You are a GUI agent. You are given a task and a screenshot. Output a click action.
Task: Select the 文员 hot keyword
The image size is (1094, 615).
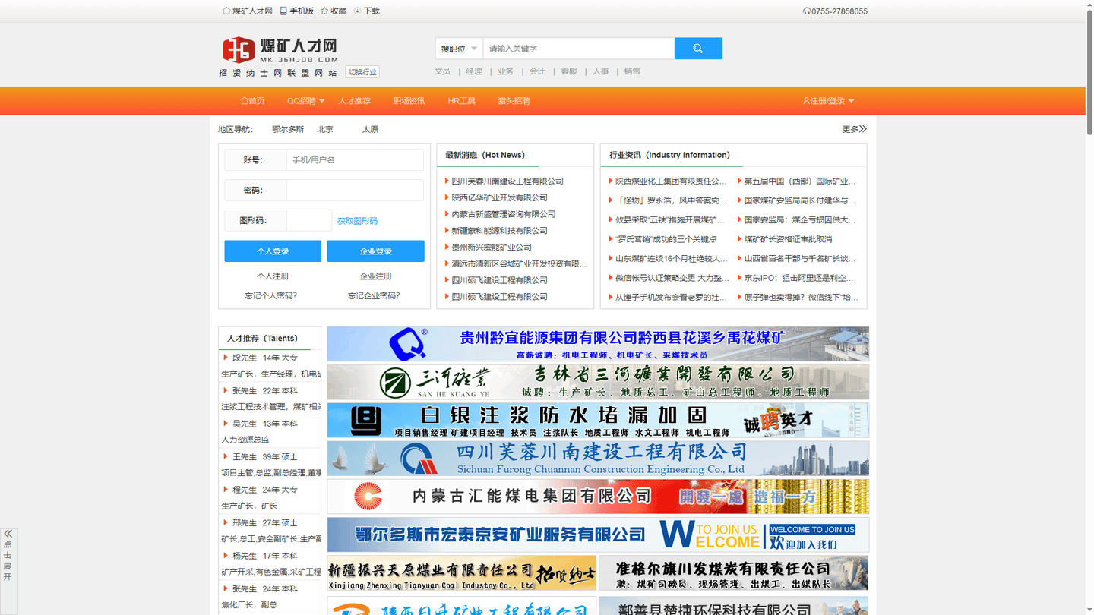click(442, 71)
